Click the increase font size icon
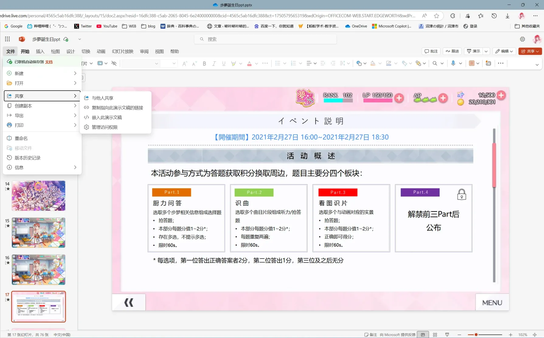This screenshot has height=338, width=544. [x=185, y=63]
